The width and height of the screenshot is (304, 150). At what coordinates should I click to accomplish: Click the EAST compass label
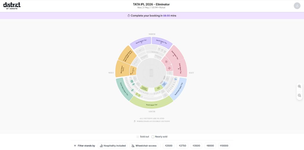pyautogui.click(x=191, y=73)
